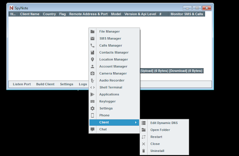Click the gear icon in context menu
This screenshot has height=156, width=239.
click(92, 108)
